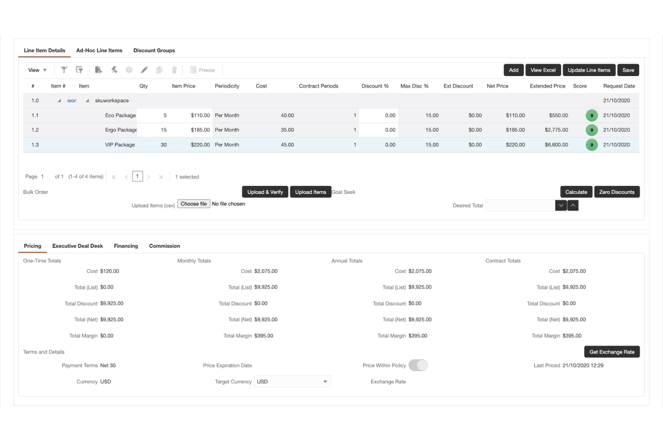Open the Executive Deal Desk tab
The height and width of the screenshot is (442, 663).
coord(77,246)
